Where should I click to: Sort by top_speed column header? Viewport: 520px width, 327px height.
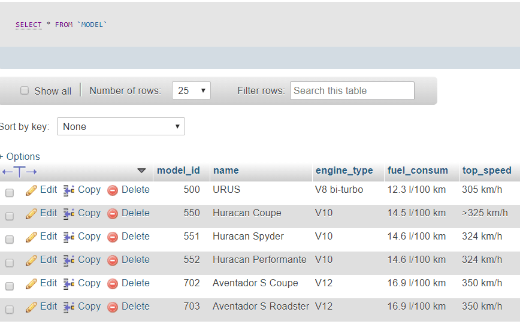point(487,171)
